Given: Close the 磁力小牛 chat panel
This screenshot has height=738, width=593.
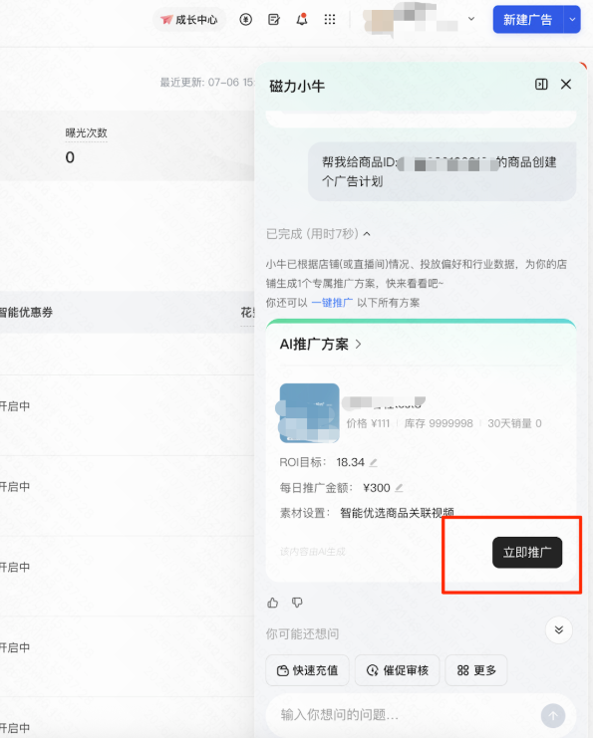Looking at the screenshot, I should click(566, 85).
